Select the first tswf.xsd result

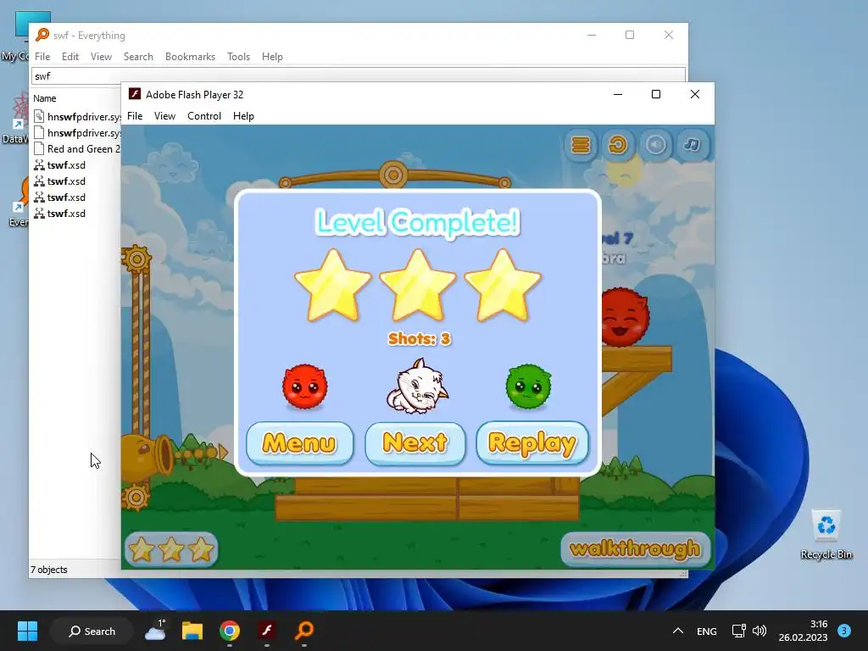pos(60,165)
